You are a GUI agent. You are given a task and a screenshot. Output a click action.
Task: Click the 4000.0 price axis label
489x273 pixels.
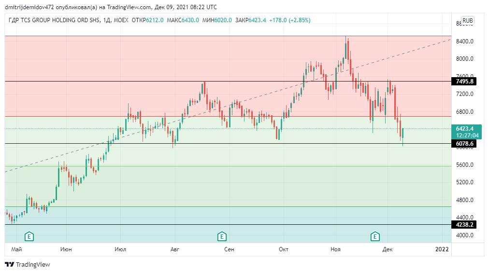click(465, 235)
